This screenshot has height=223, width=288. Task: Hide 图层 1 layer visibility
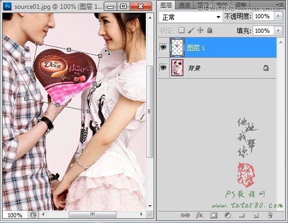(163, 47)
